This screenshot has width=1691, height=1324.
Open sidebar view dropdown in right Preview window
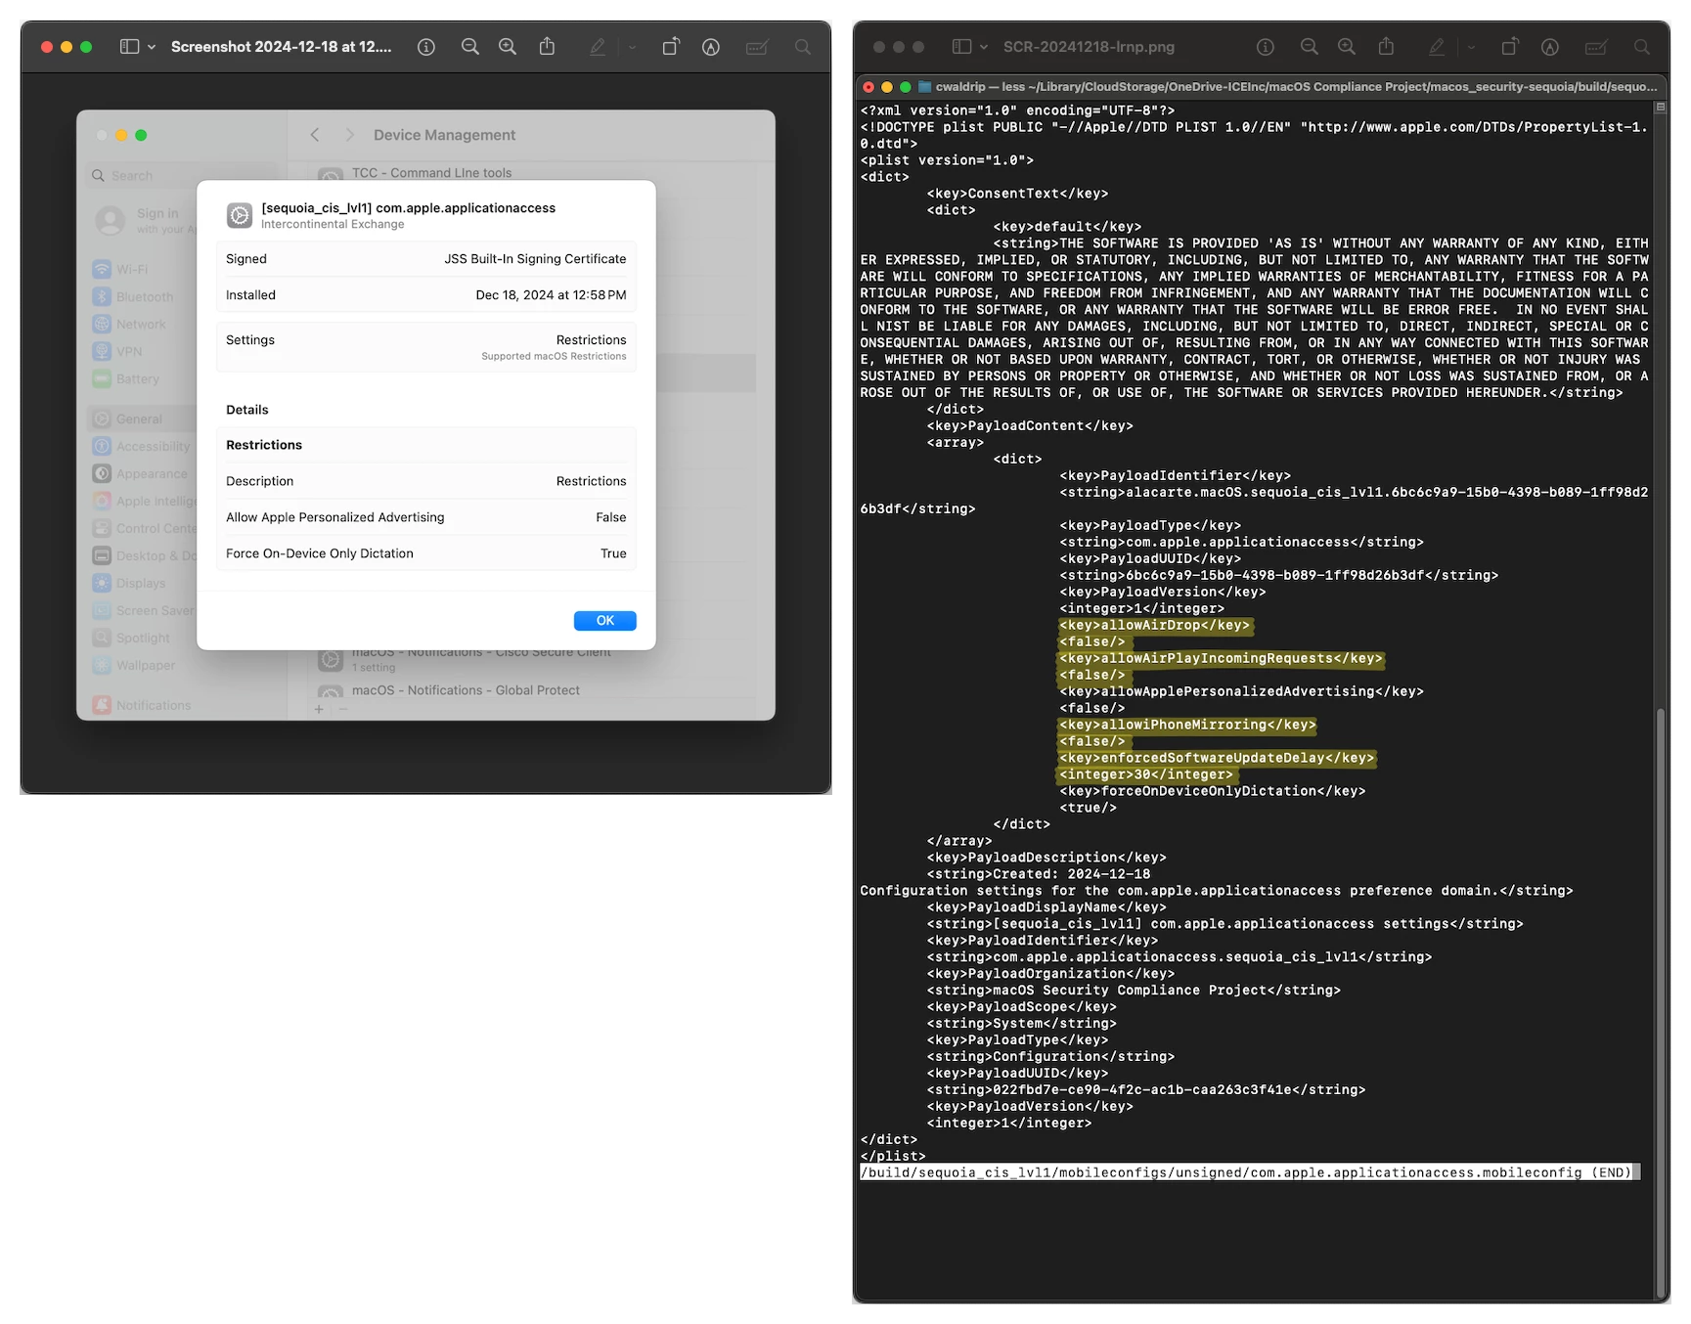(x=984, y=47)
